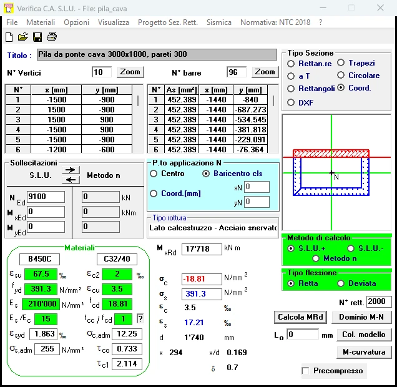Image resolution: width=397 pixels, height=387 pixels.
Task: Click the Titolo text field
Action: coord(157,54)
